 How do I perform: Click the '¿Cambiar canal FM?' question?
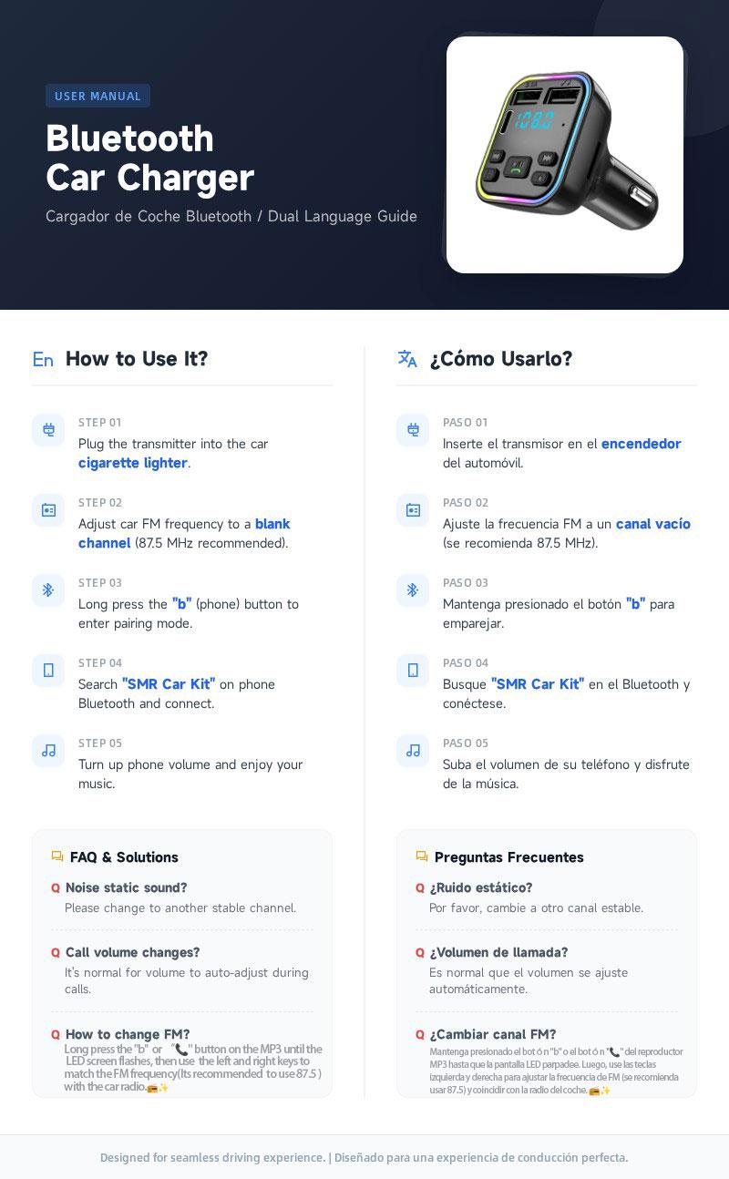click(493, 1034)
